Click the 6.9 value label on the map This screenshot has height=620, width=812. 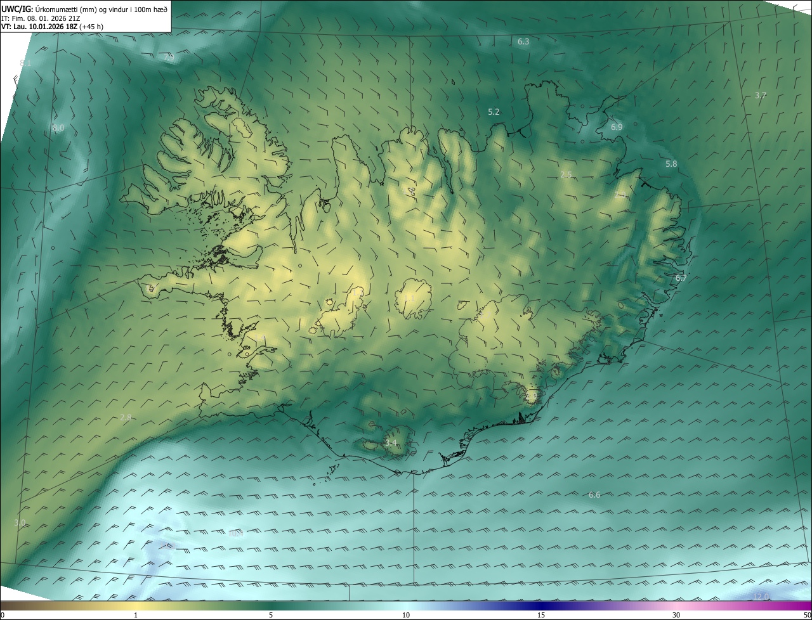617,127
